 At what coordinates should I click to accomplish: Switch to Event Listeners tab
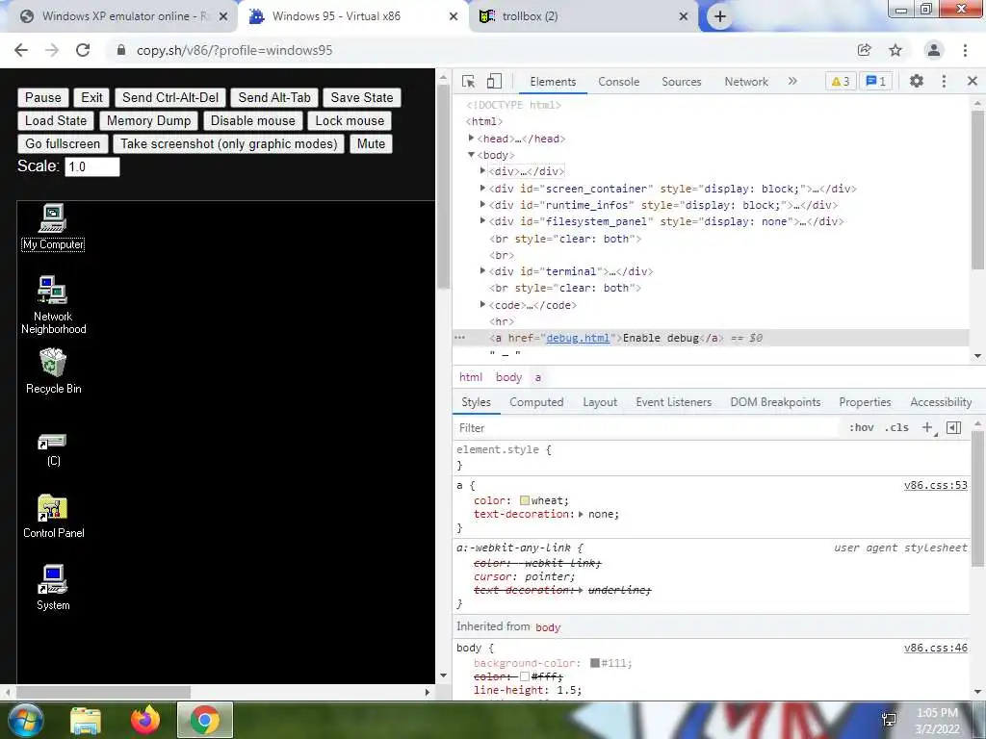point(673,402)
